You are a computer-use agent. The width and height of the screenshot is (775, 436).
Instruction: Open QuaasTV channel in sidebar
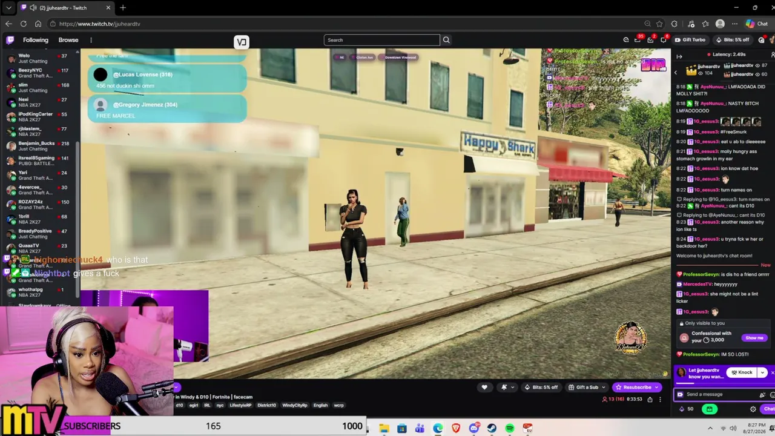[40, 248]
